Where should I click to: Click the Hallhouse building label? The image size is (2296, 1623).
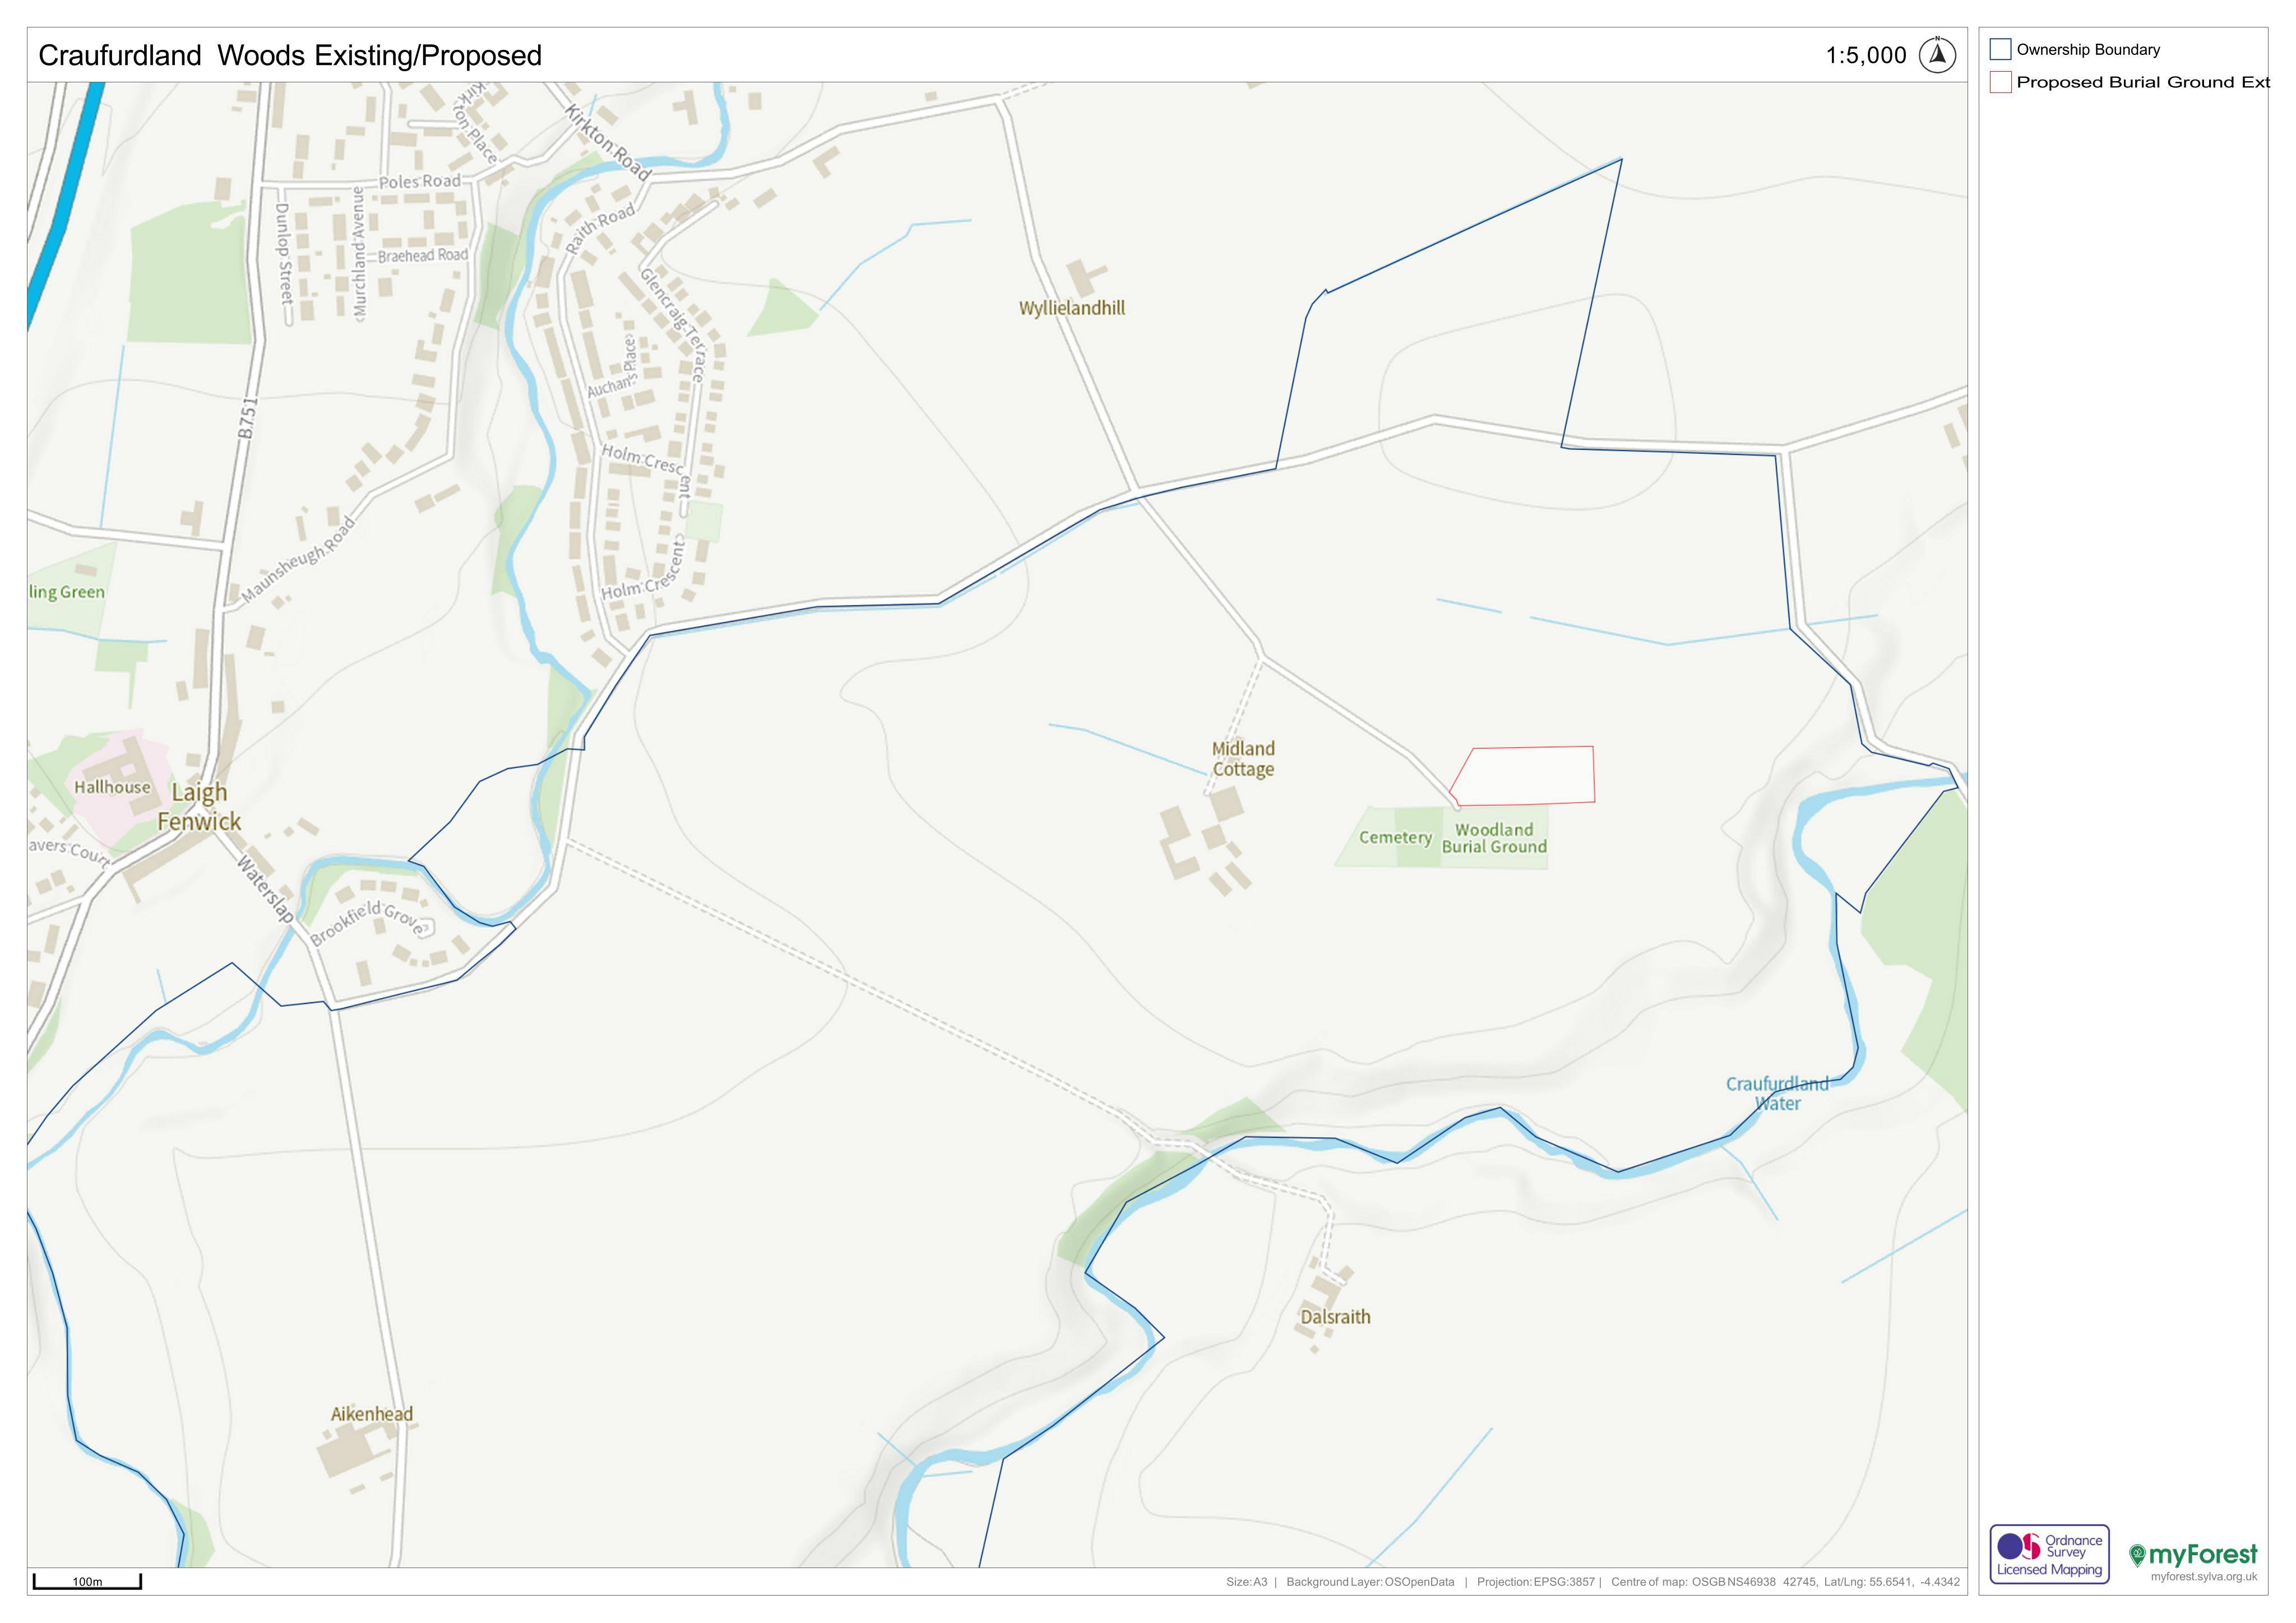(112, 787)
